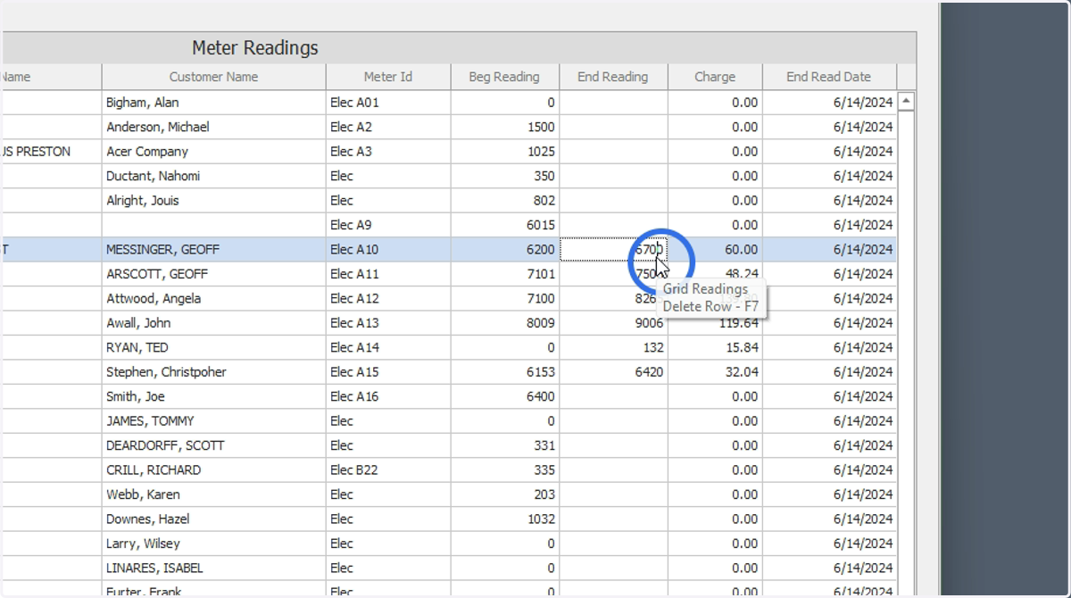The image size is (1071, 598).
Task: Select customer Larry, Wilsey
Action: [x=143, y=544]
